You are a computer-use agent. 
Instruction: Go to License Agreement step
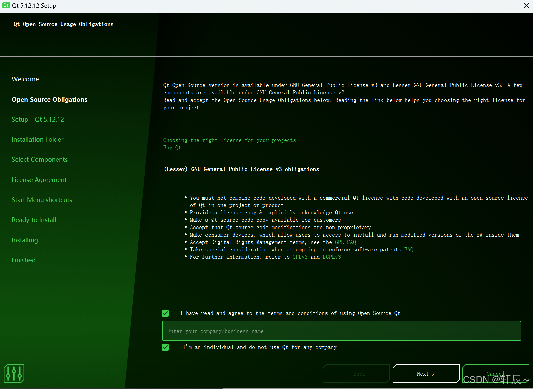(39, 180)
